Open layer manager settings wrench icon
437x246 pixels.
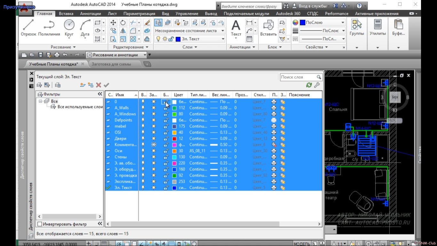pos(317,85)
